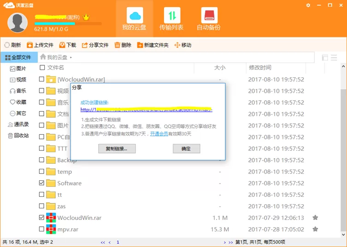
Task: Open Favorites (收藏) in the sidebar
Action: (18, 102)
